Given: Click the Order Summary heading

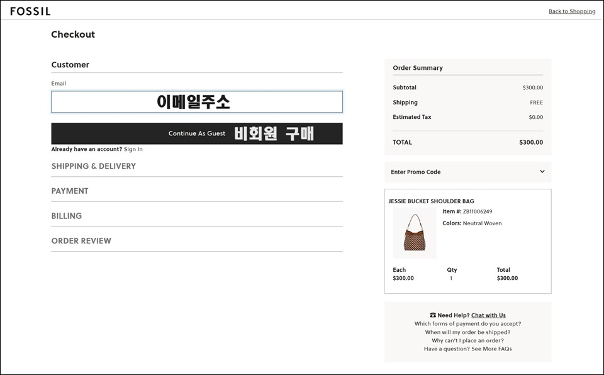Looking at the screenshot, I should [418, 68].
